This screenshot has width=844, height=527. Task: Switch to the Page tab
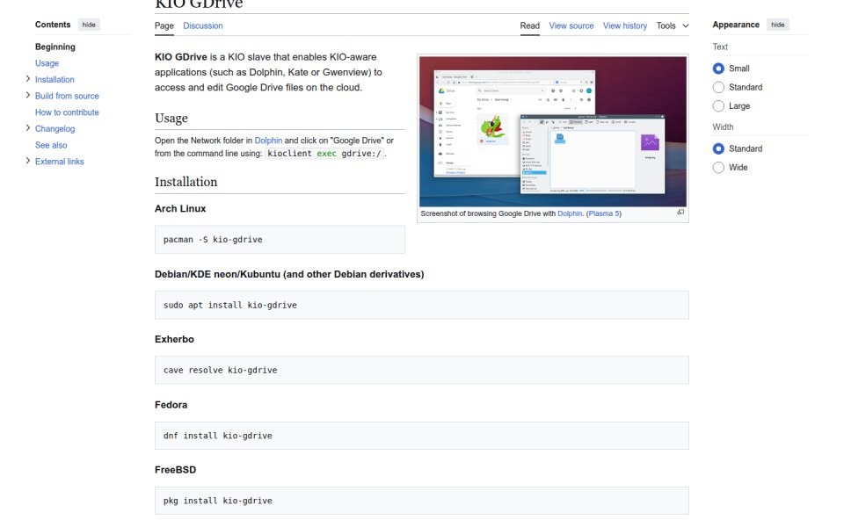coord(164,25)
